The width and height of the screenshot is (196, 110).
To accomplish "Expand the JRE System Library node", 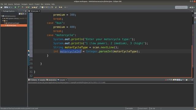I will [x=3, y=18].
